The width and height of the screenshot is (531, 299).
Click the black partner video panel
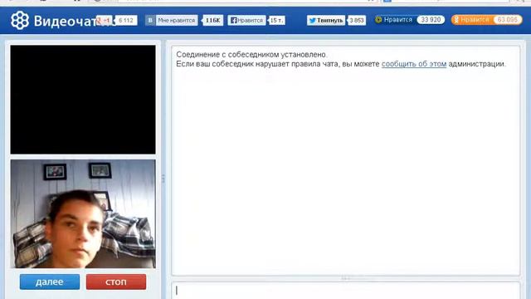[x=83, y=100]
